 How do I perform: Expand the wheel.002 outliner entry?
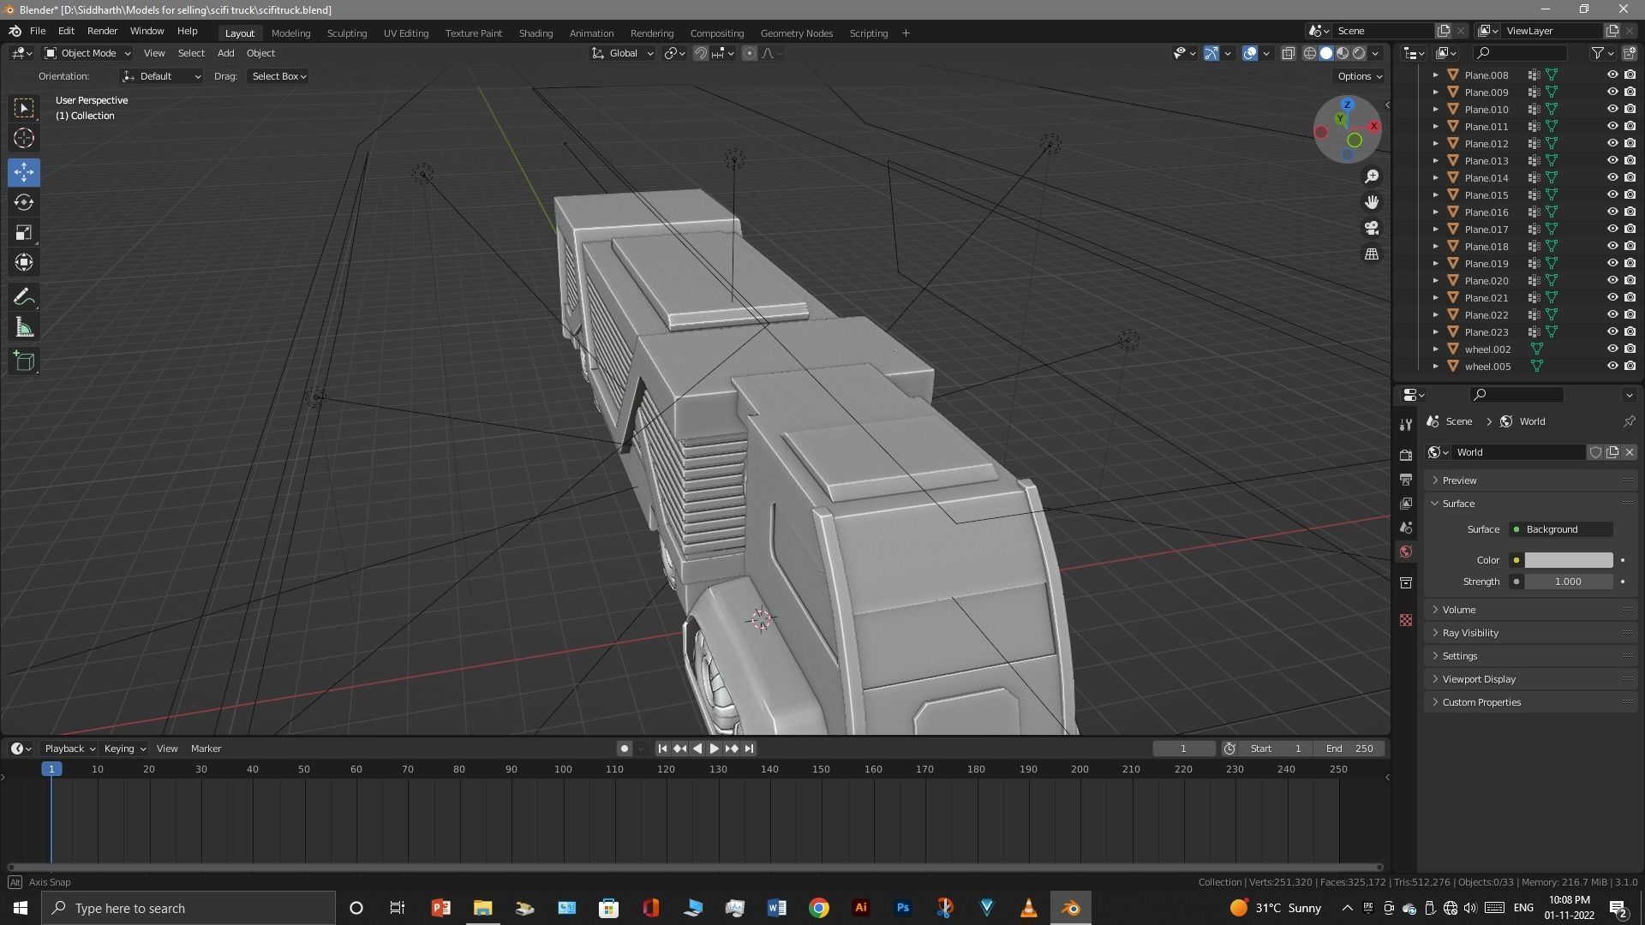1436,349
